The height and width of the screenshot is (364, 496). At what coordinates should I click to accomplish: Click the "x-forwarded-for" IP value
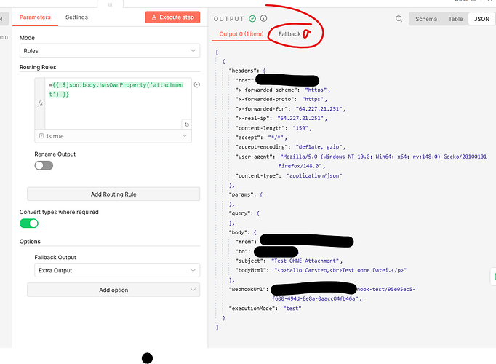319,109
